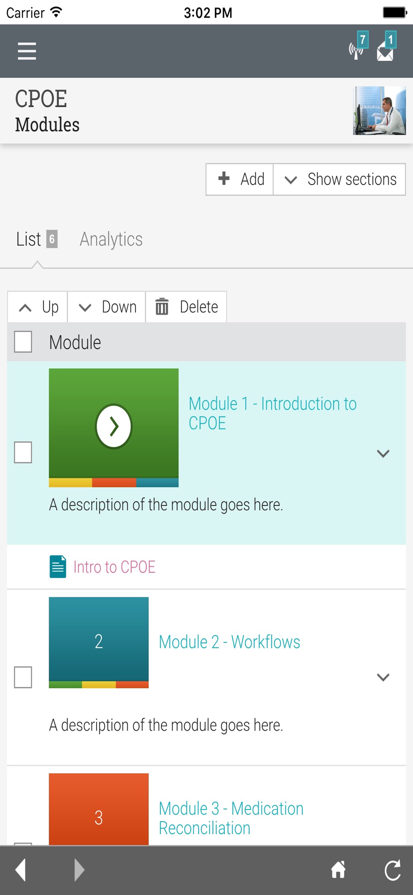413x895 pixels.
Task: Expand the Show sections dropdown
Action: point(339,179)
